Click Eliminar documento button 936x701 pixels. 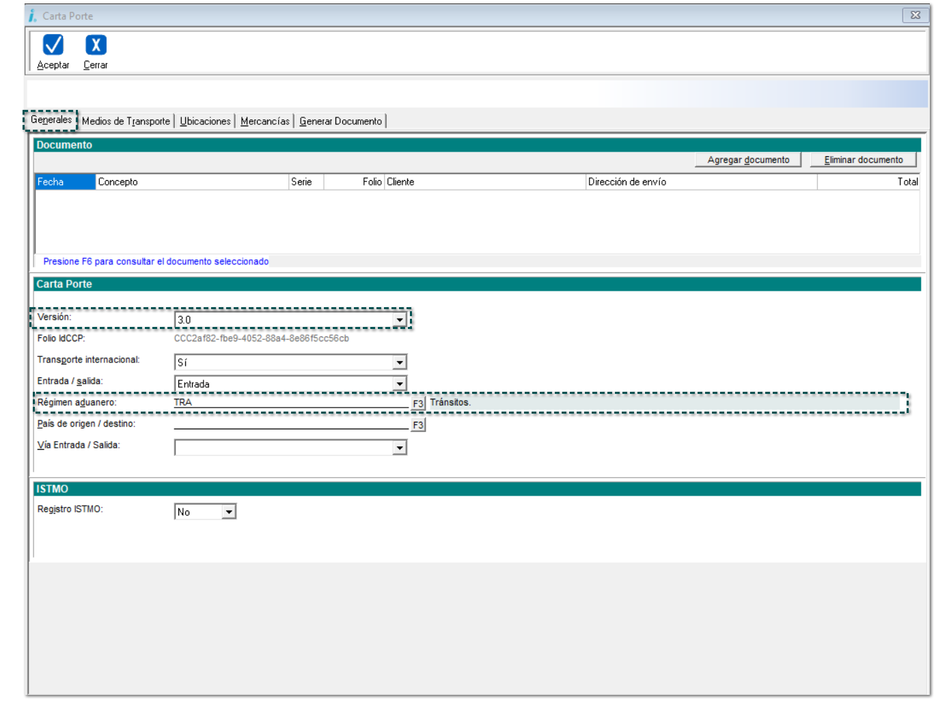pos(863,160)
